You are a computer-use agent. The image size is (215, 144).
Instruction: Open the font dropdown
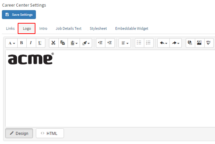click(x=11, y=43)
